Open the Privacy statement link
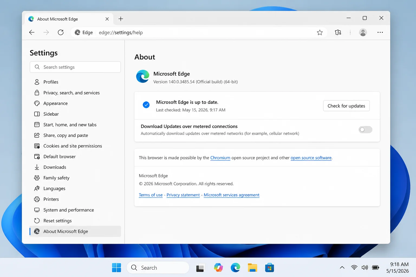This screenshot has height=277, width=416. tap(183, 195)
